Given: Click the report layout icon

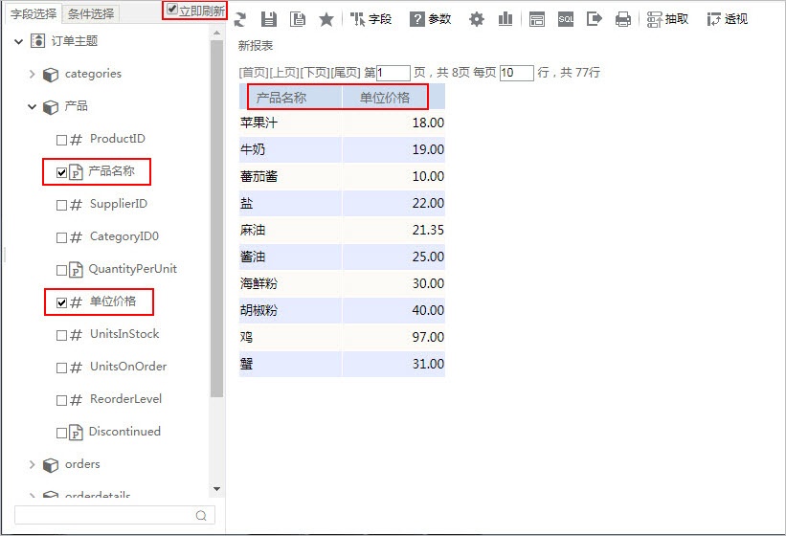Looking at the screenshot, I should 537,19.
